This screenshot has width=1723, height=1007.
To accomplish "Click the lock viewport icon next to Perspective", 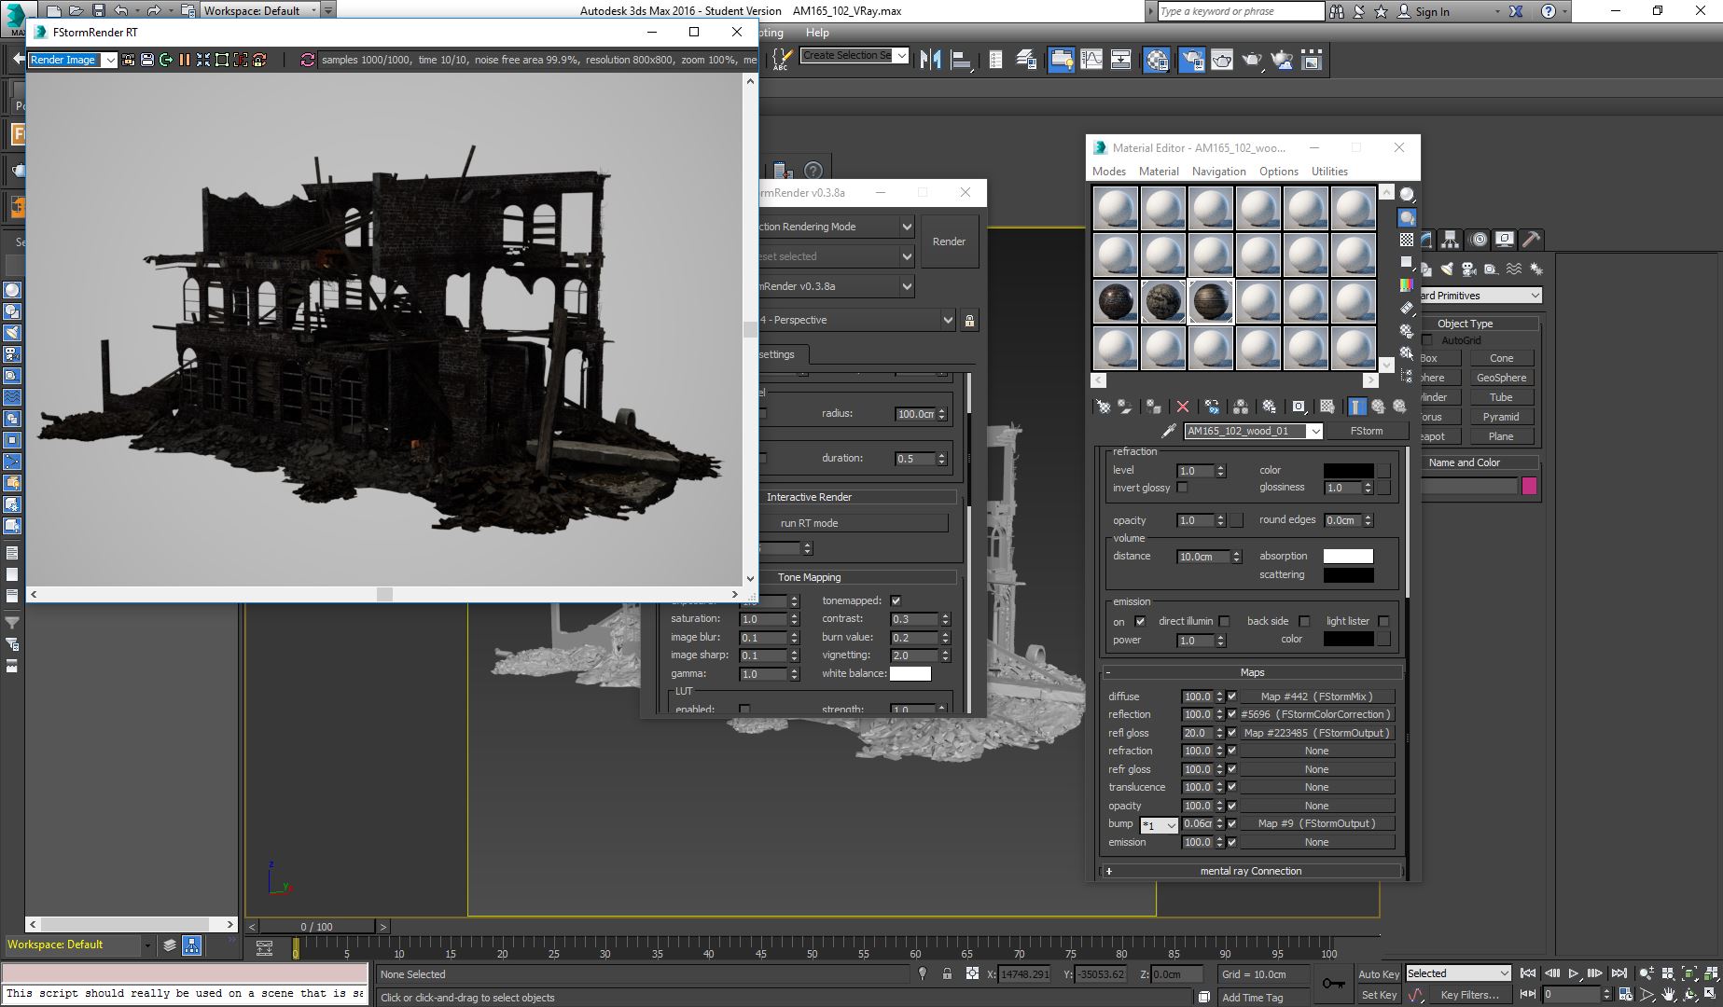I will coord(969,320).
